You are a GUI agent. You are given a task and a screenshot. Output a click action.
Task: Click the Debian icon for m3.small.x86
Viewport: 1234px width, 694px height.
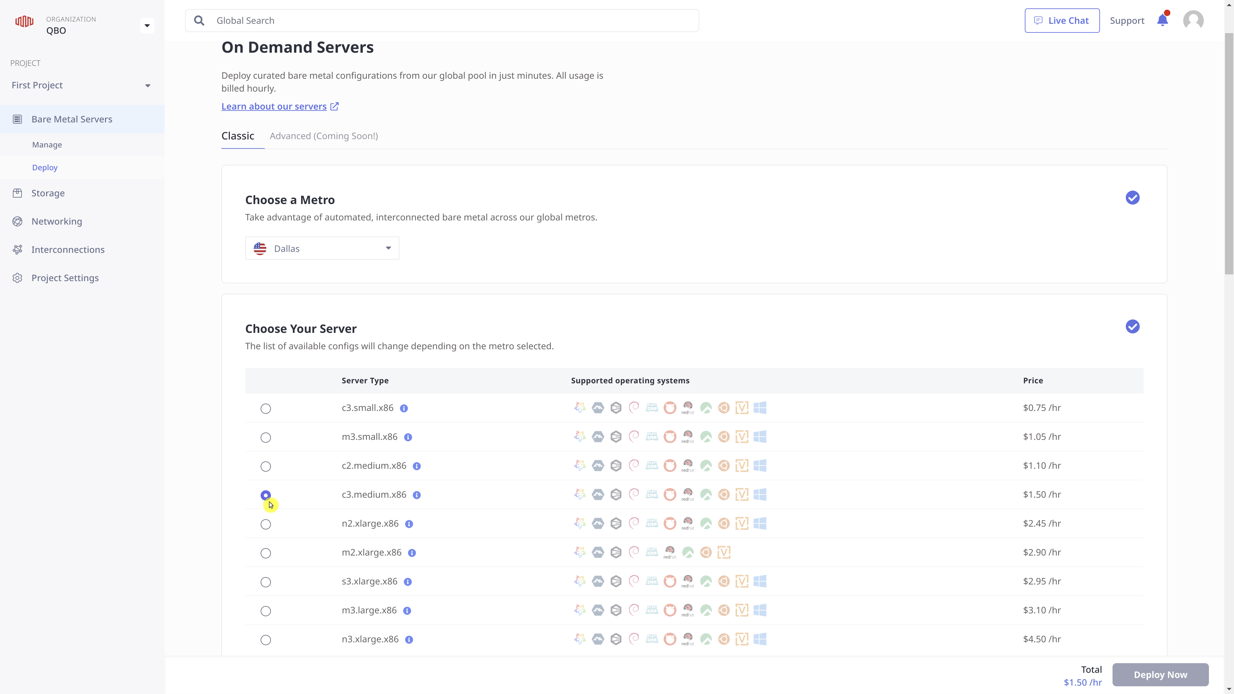(634, 436)
